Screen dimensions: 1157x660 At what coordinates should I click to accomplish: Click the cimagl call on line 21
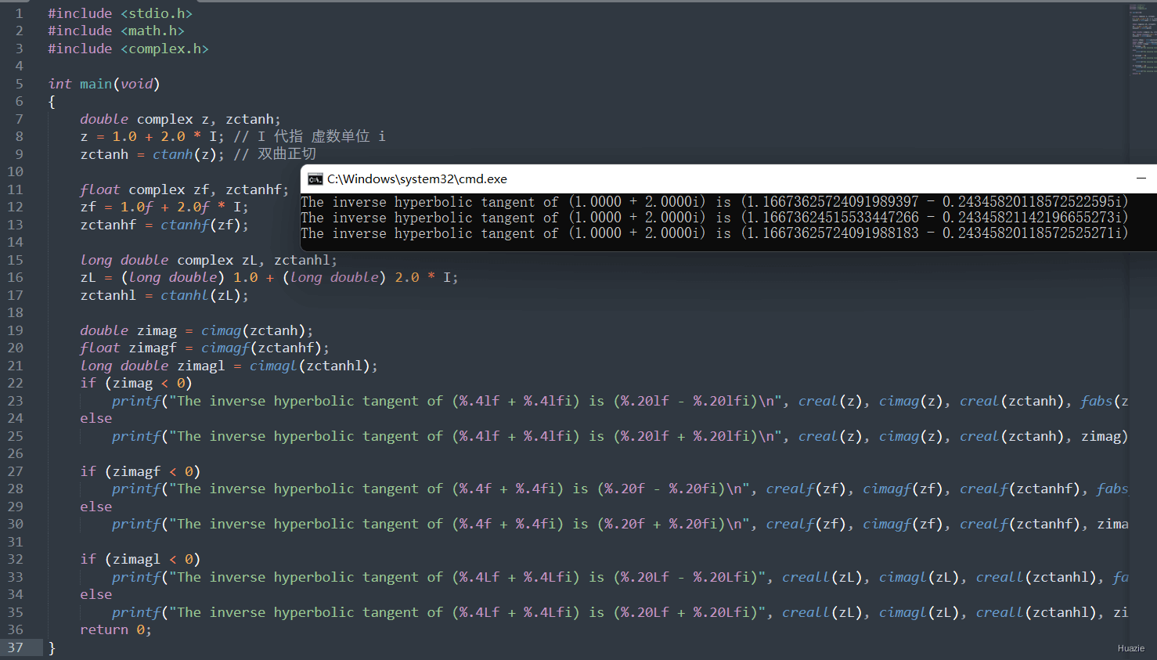pos(273,366)
